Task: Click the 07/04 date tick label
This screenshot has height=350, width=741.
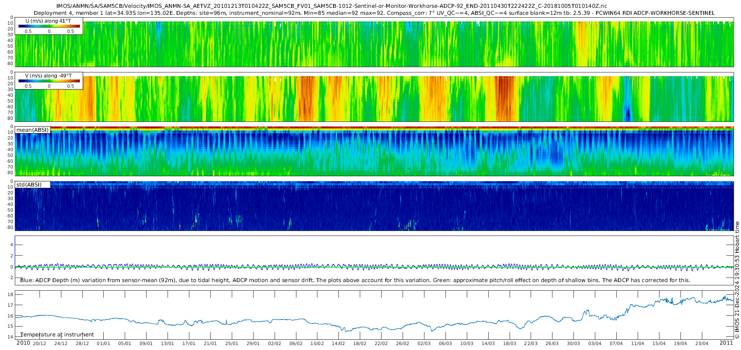Action: coord(616,344)
